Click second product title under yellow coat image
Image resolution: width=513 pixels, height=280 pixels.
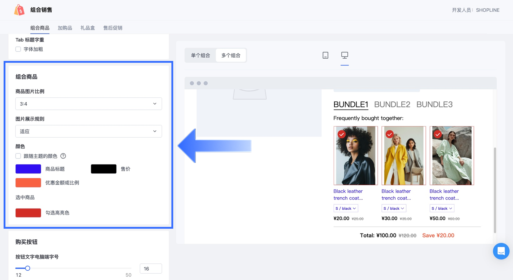point(396,195)
